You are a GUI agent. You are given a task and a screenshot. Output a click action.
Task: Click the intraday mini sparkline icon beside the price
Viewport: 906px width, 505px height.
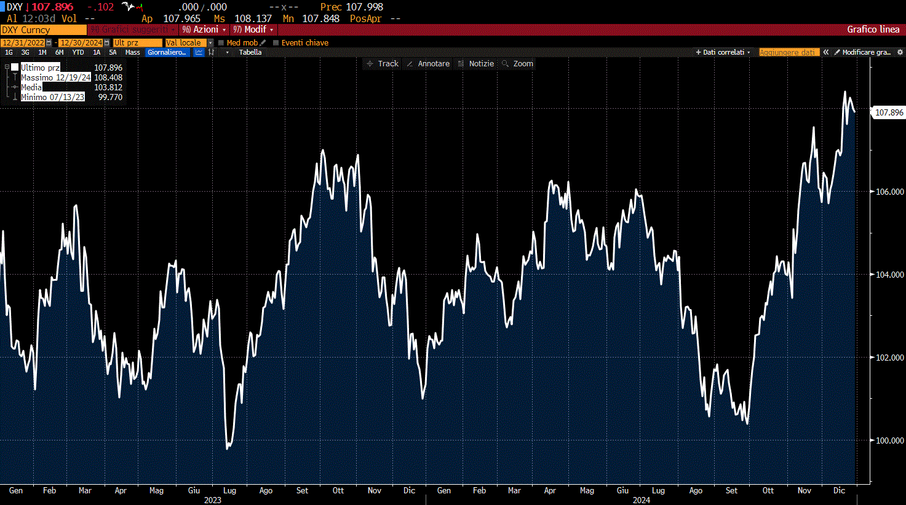click(132, 7)
